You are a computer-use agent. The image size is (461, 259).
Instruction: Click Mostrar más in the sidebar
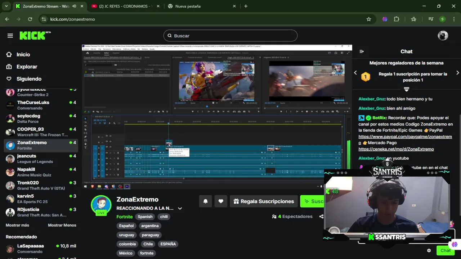tap(17, 225)
